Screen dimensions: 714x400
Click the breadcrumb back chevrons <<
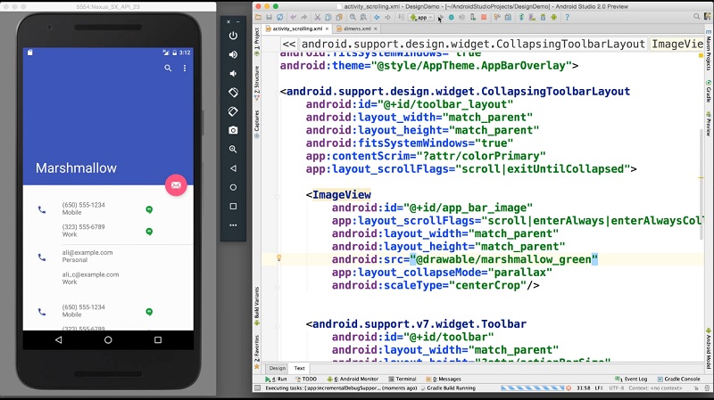coord(288,44)
